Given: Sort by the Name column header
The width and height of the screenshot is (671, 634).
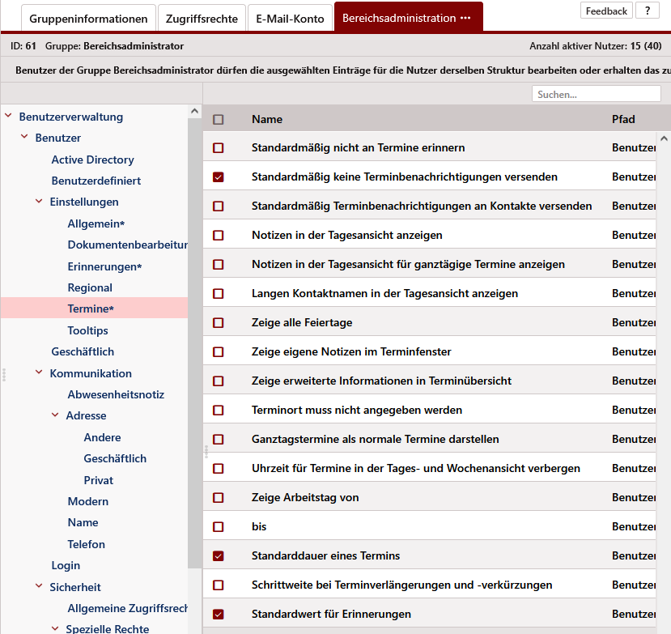Looking at the screenshot, I should point(267,119).
